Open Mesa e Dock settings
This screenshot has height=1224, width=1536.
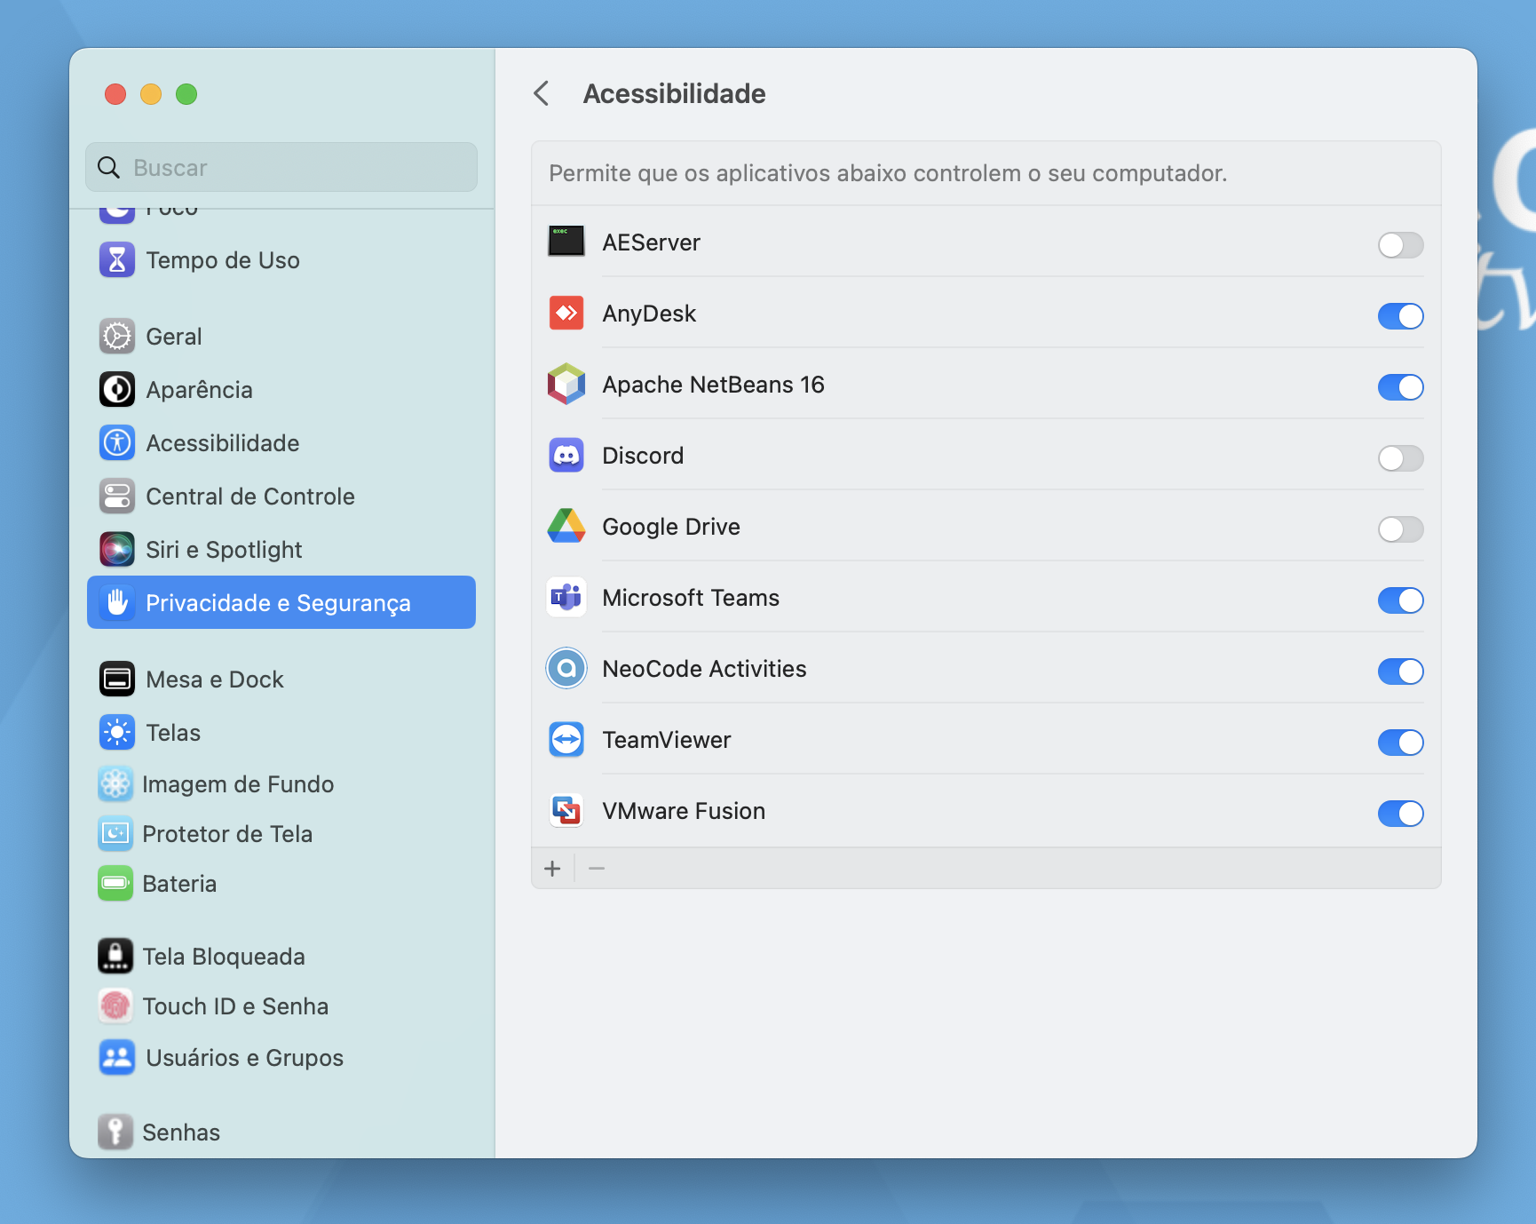click(x=281, y=679)
